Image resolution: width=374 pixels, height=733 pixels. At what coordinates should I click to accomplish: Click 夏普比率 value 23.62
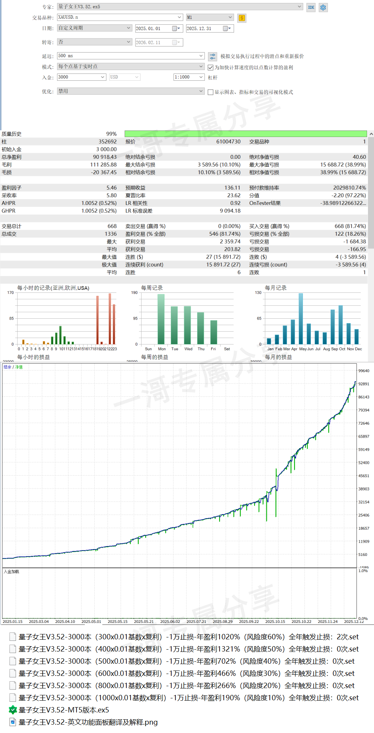(x=234, y=195)
